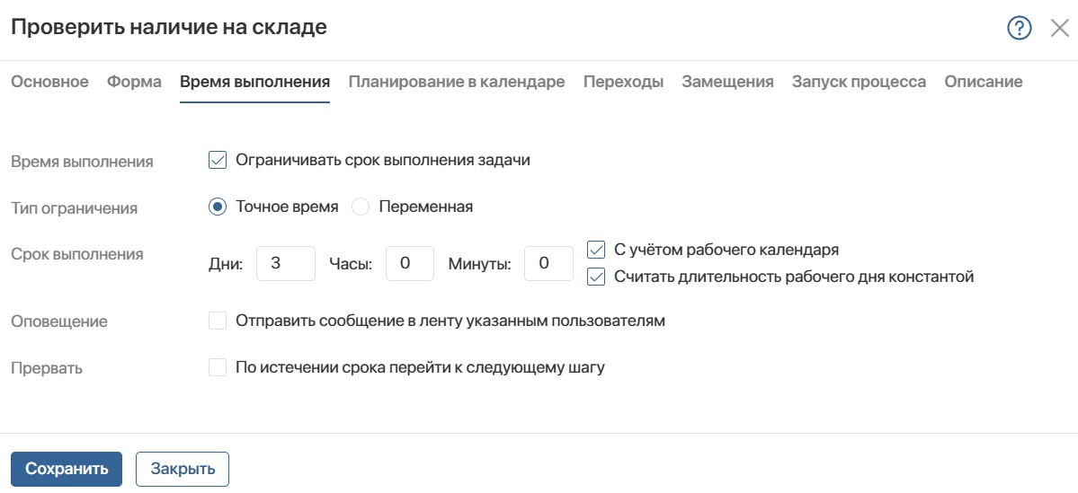Switch to the Замещения tab
Image resolution: width=1078 pixels, height=493 pixels.
727,82
